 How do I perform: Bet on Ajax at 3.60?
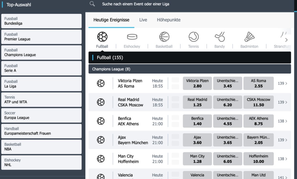(197, 140)
